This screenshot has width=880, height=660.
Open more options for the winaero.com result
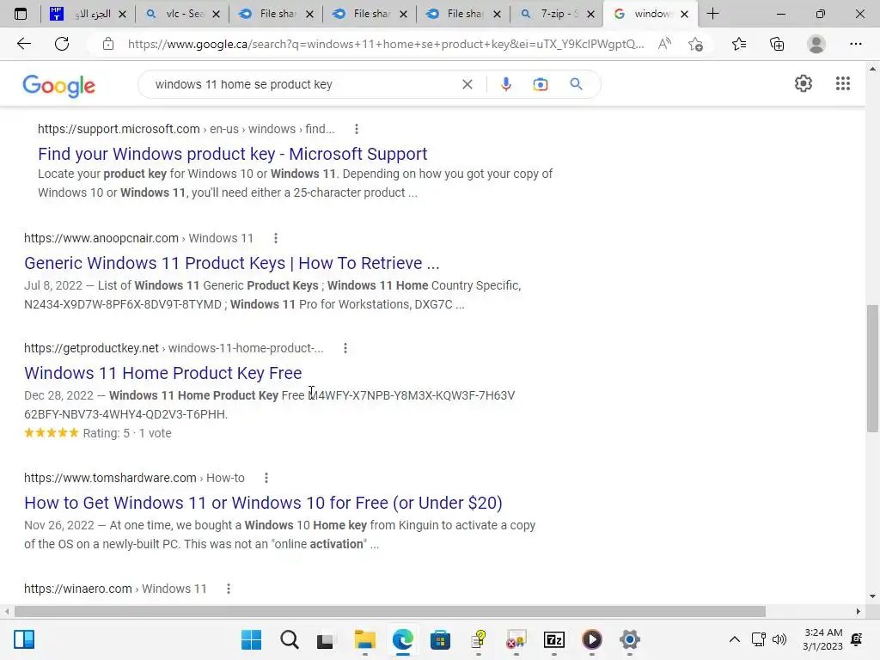click(228, 588)
